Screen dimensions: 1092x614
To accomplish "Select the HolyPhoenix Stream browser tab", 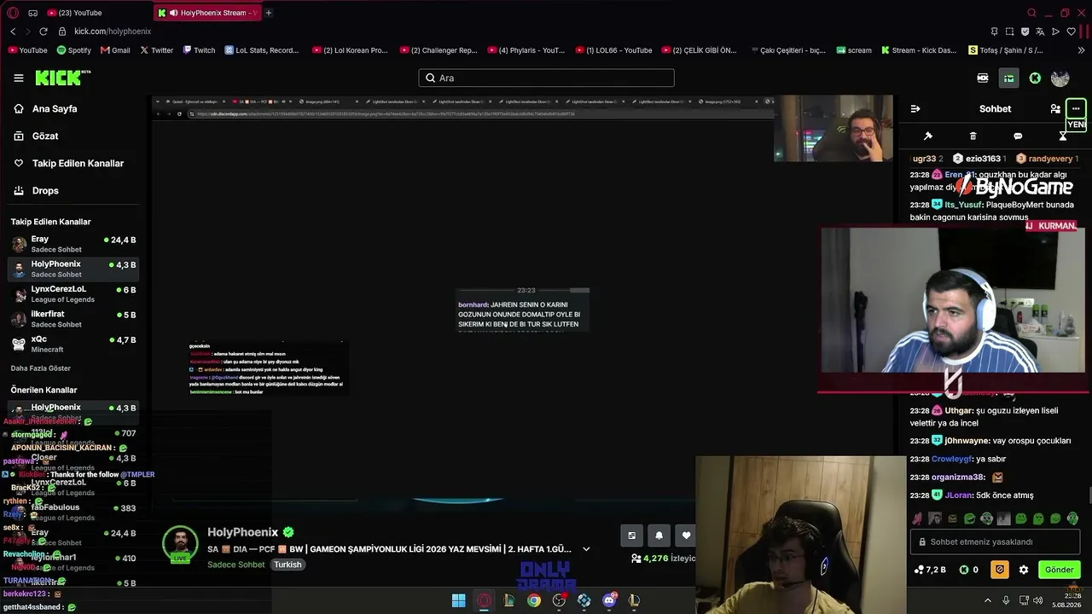I will pyautogui.click(x=206, y=13).
